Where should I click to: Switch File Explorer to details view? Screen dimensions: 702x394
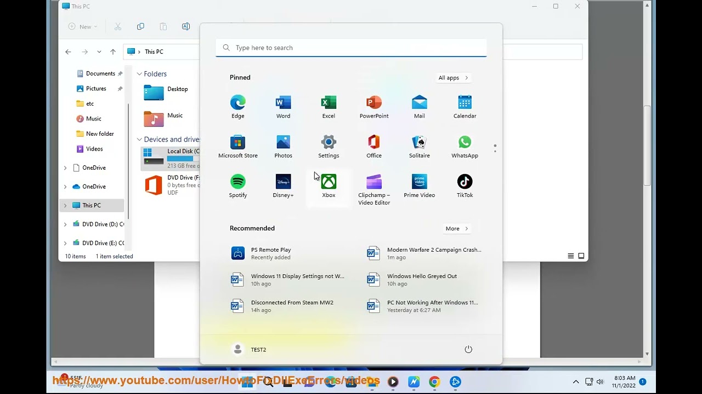click(571, 256)
